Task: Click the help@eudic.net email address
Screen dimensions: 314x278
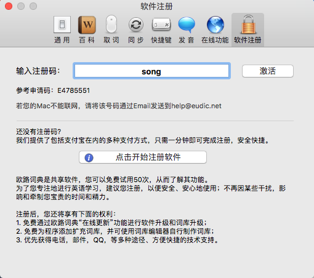Action: [x=196, y=106]
